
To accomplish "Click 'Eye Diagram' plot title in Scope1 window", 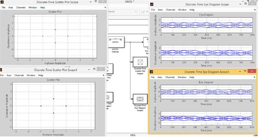I will (206, 82).
